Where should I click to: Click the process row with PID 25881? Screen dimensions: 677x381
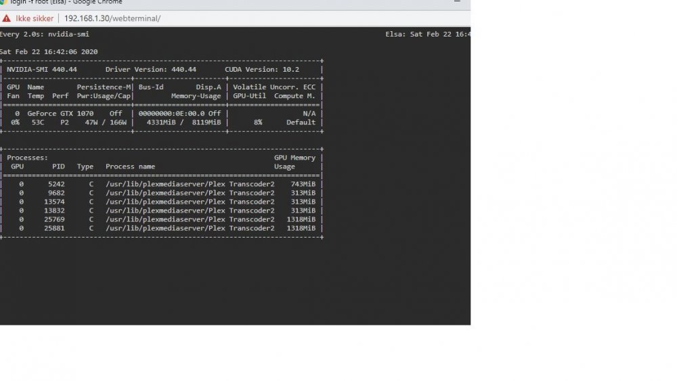tap(162, 228)
